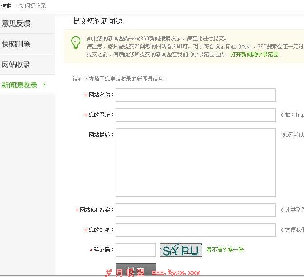Viewport: 304px width, 277px height.
Task: Click the 验证码 input box
Action: point(136,250)
